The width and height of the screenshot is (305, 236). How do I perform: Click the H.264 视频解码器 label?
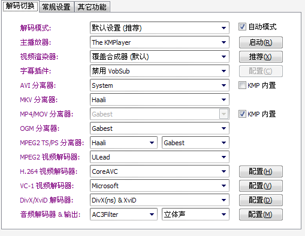49,171
